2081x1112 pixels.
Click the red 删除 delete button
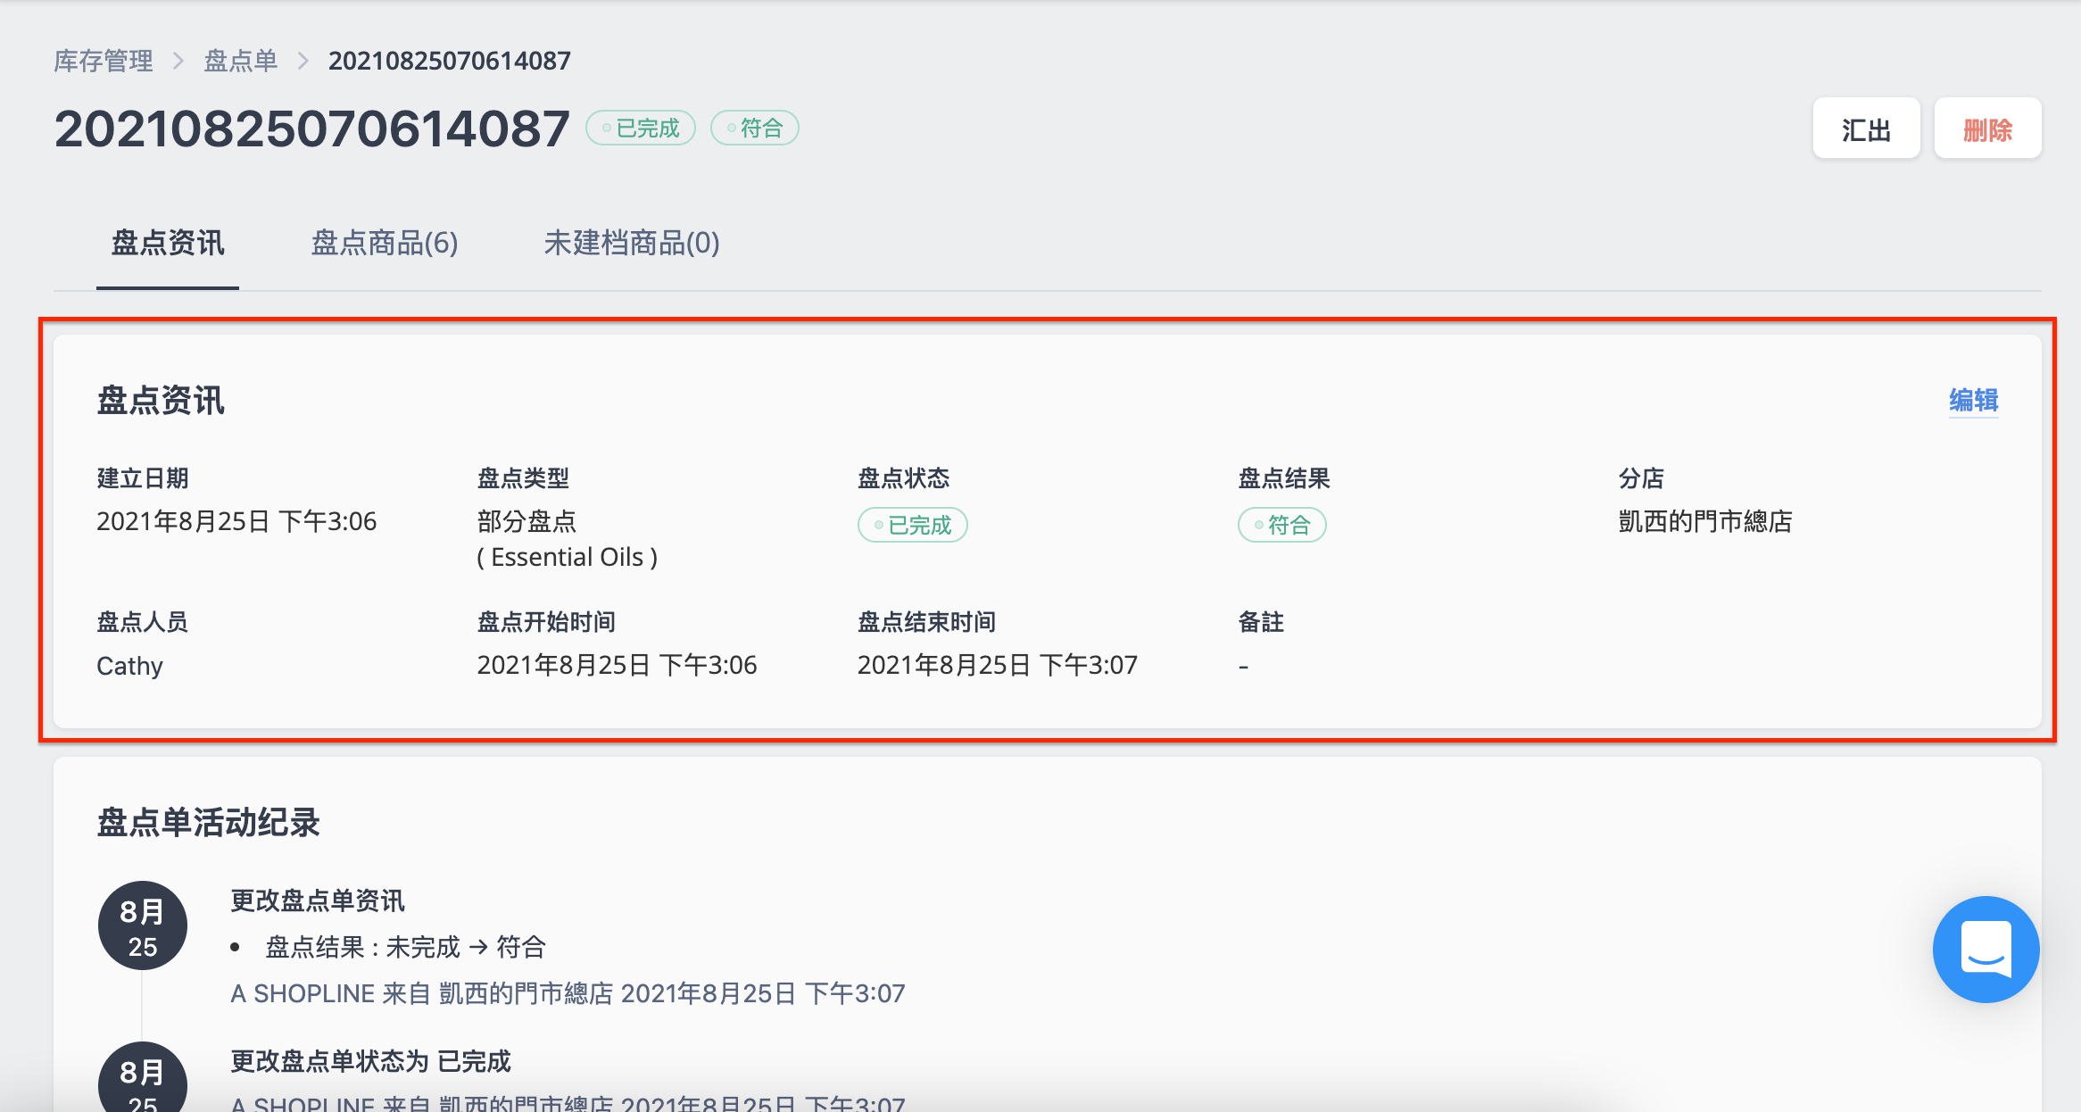click(1987, 129)
